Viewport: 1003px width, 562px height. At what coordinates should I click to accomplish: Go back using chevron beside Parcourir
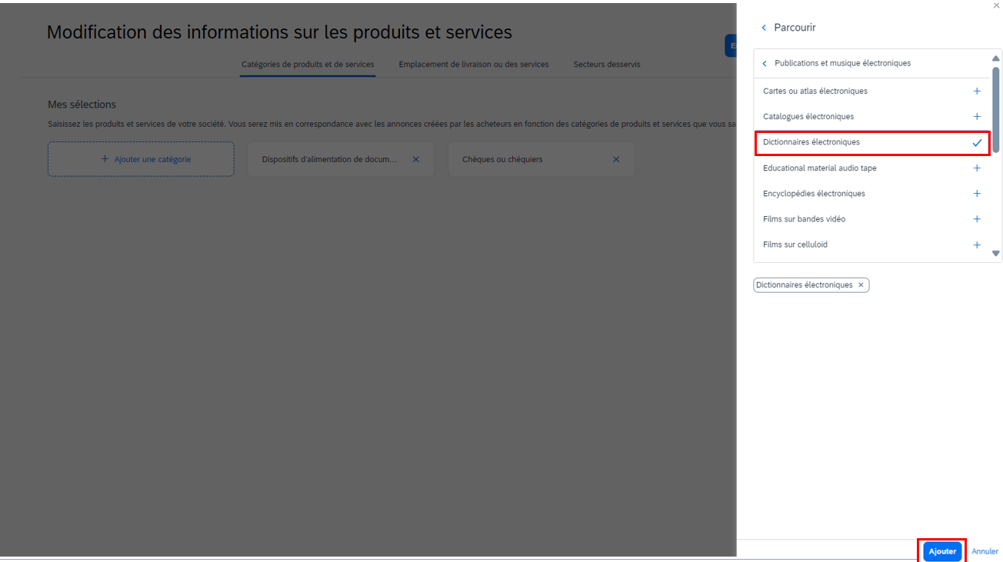(x=764, y=28)
